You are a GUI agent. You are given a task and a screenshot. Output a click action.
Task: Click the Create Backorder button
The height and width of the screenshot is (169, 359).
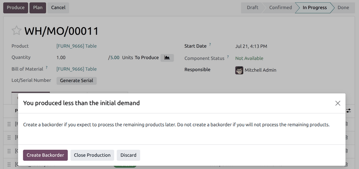(x=45, y=155)
